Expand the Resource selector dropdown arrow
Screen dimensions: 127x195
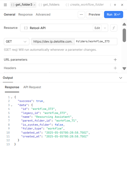pyautogui.click(x=105, y=28)
